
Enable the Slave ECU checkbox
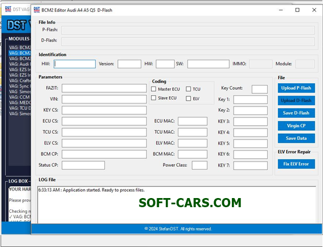(153, 98)
